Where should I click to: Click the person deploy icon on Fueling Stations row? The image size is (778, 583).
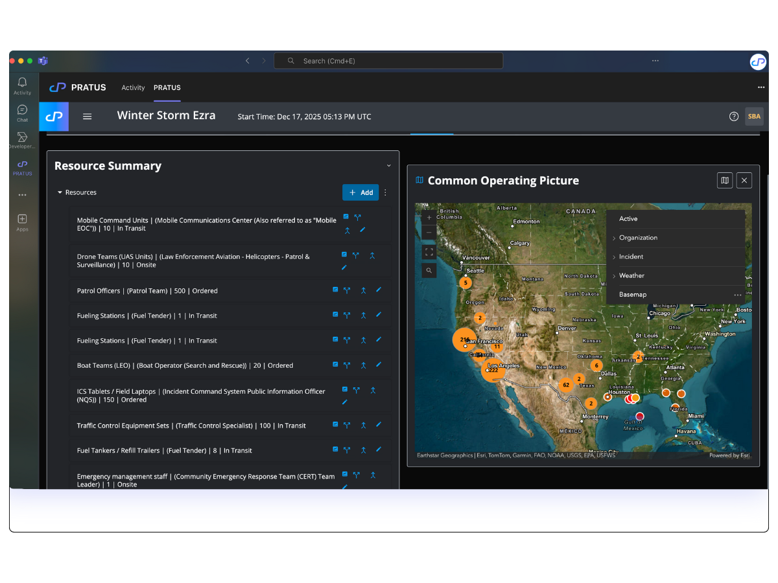point(362,315)
